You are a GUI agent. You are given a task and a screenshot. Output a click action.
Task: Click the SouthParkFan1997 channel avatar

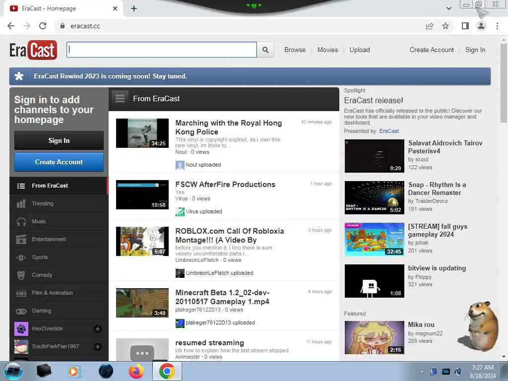tap(21, 347)
